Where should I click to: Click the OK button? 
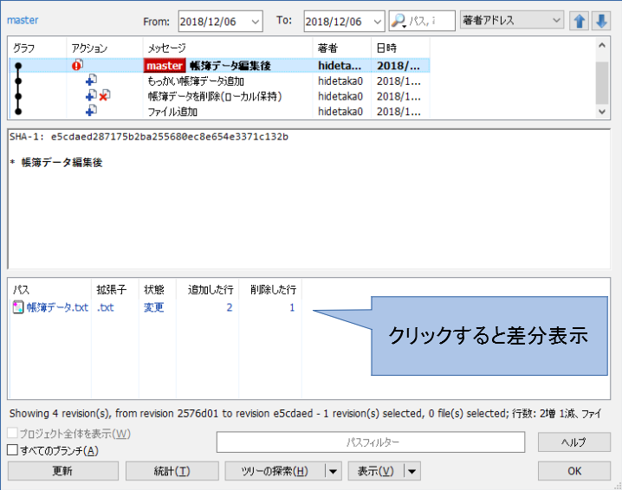point(574,471)
